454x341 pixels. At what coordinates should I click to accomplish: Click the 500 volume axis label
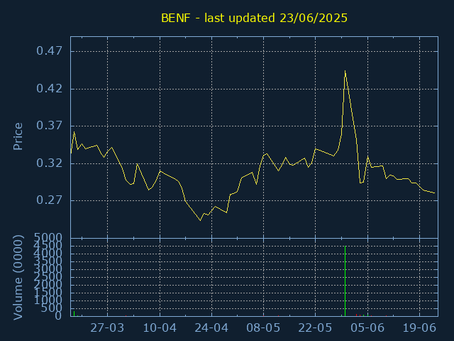[52, 308]
